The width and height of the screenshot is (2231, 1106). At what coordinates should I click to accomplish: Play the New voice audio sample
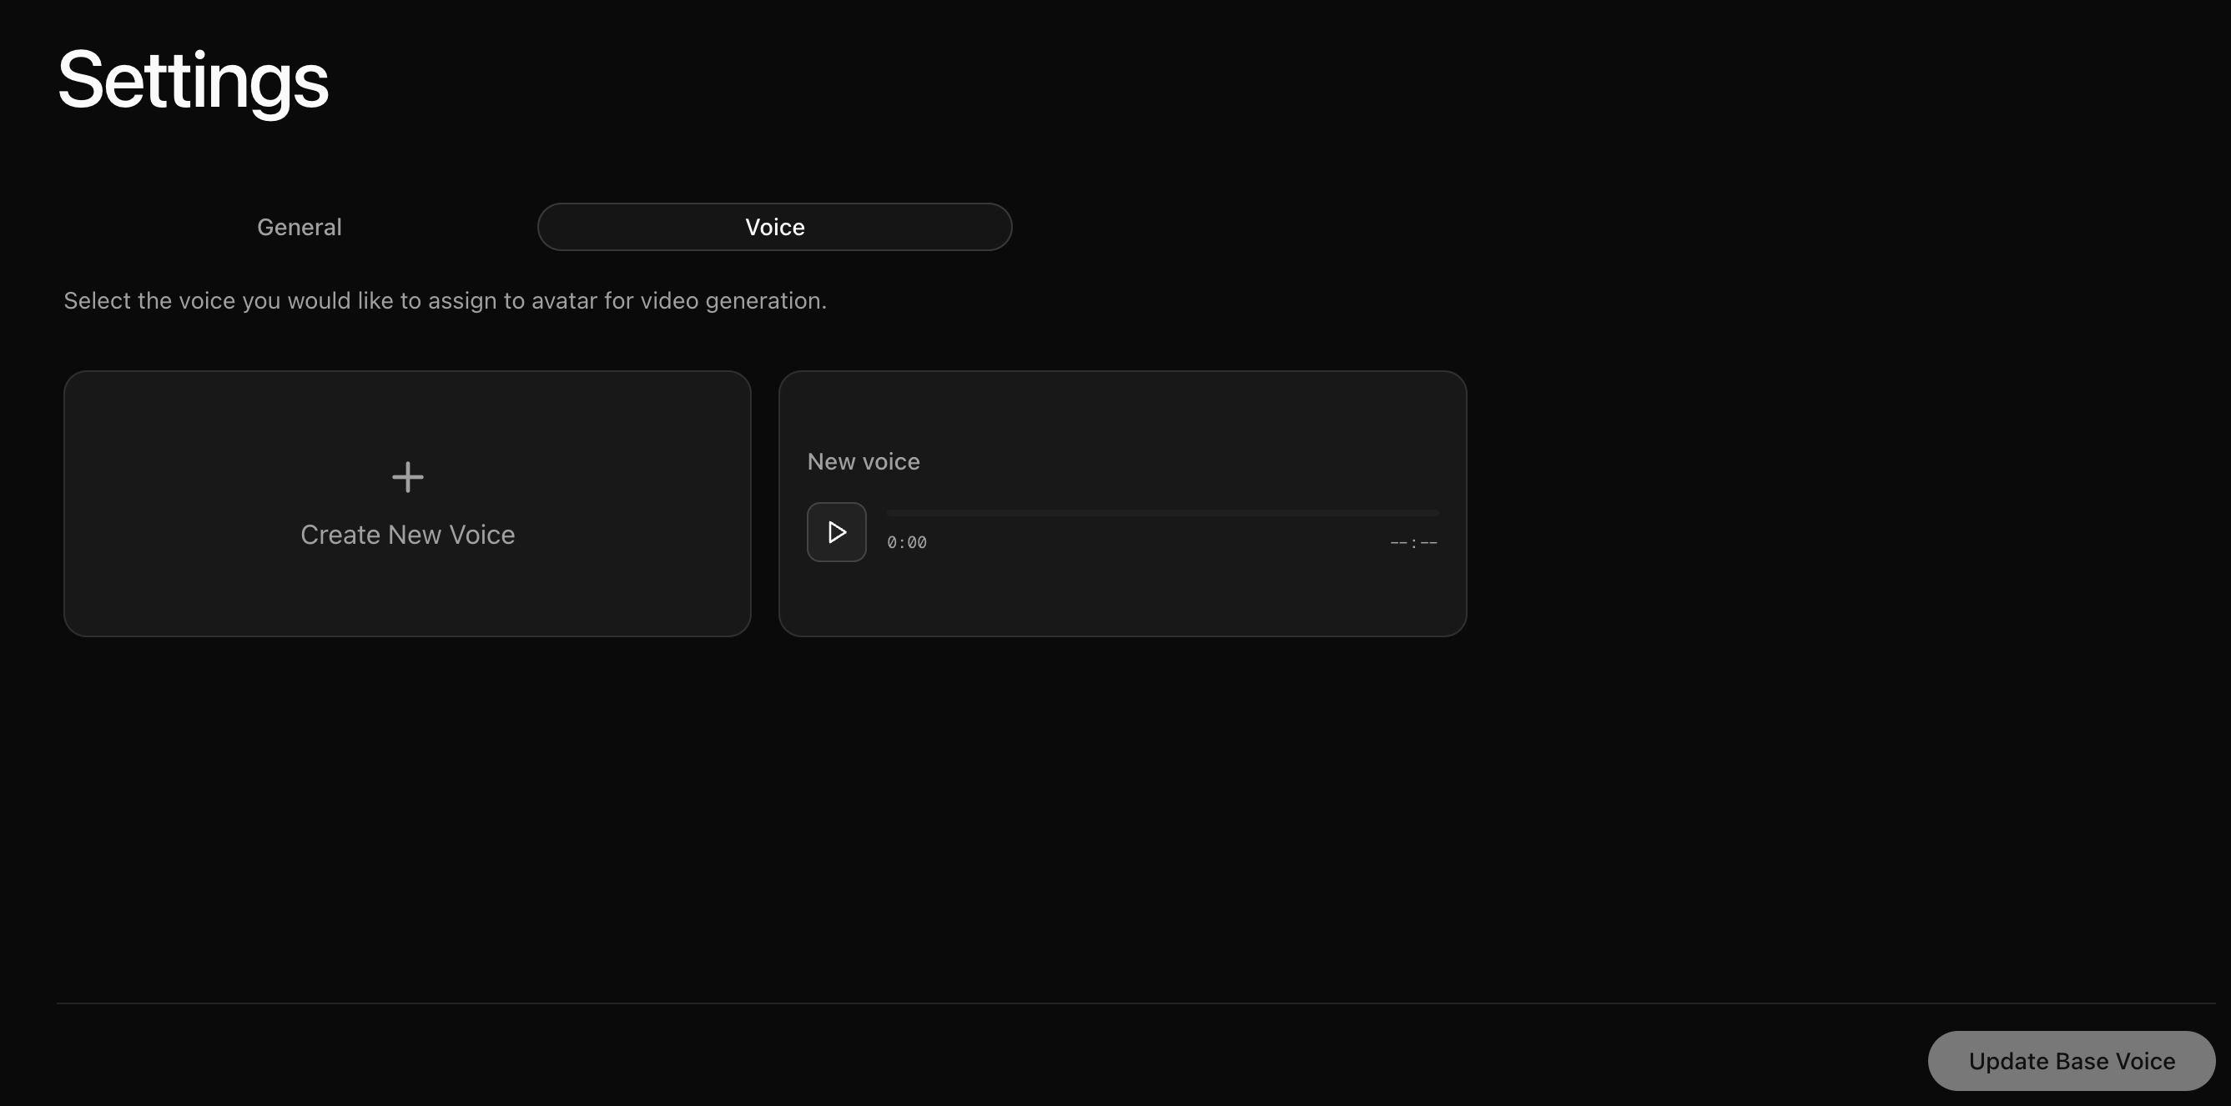click(837, 532)
